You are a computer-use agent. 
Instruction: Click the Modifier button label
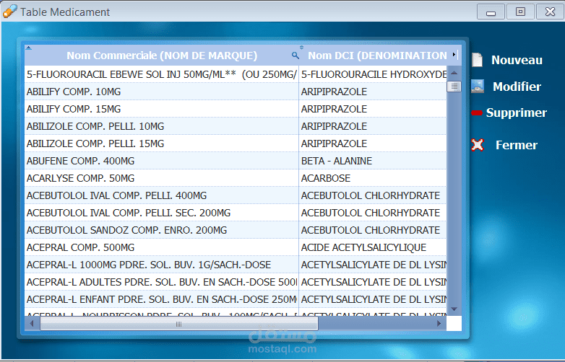pos(517,87)
